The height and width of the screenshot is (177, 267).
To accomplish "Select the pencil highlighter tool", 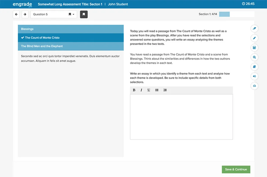I will [x=254, y=38].
